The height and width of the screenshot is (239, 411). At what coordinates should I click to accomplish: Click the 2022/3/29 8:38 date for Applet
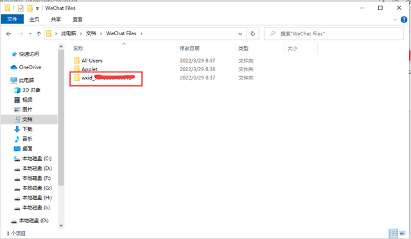[x=197, y=69]
